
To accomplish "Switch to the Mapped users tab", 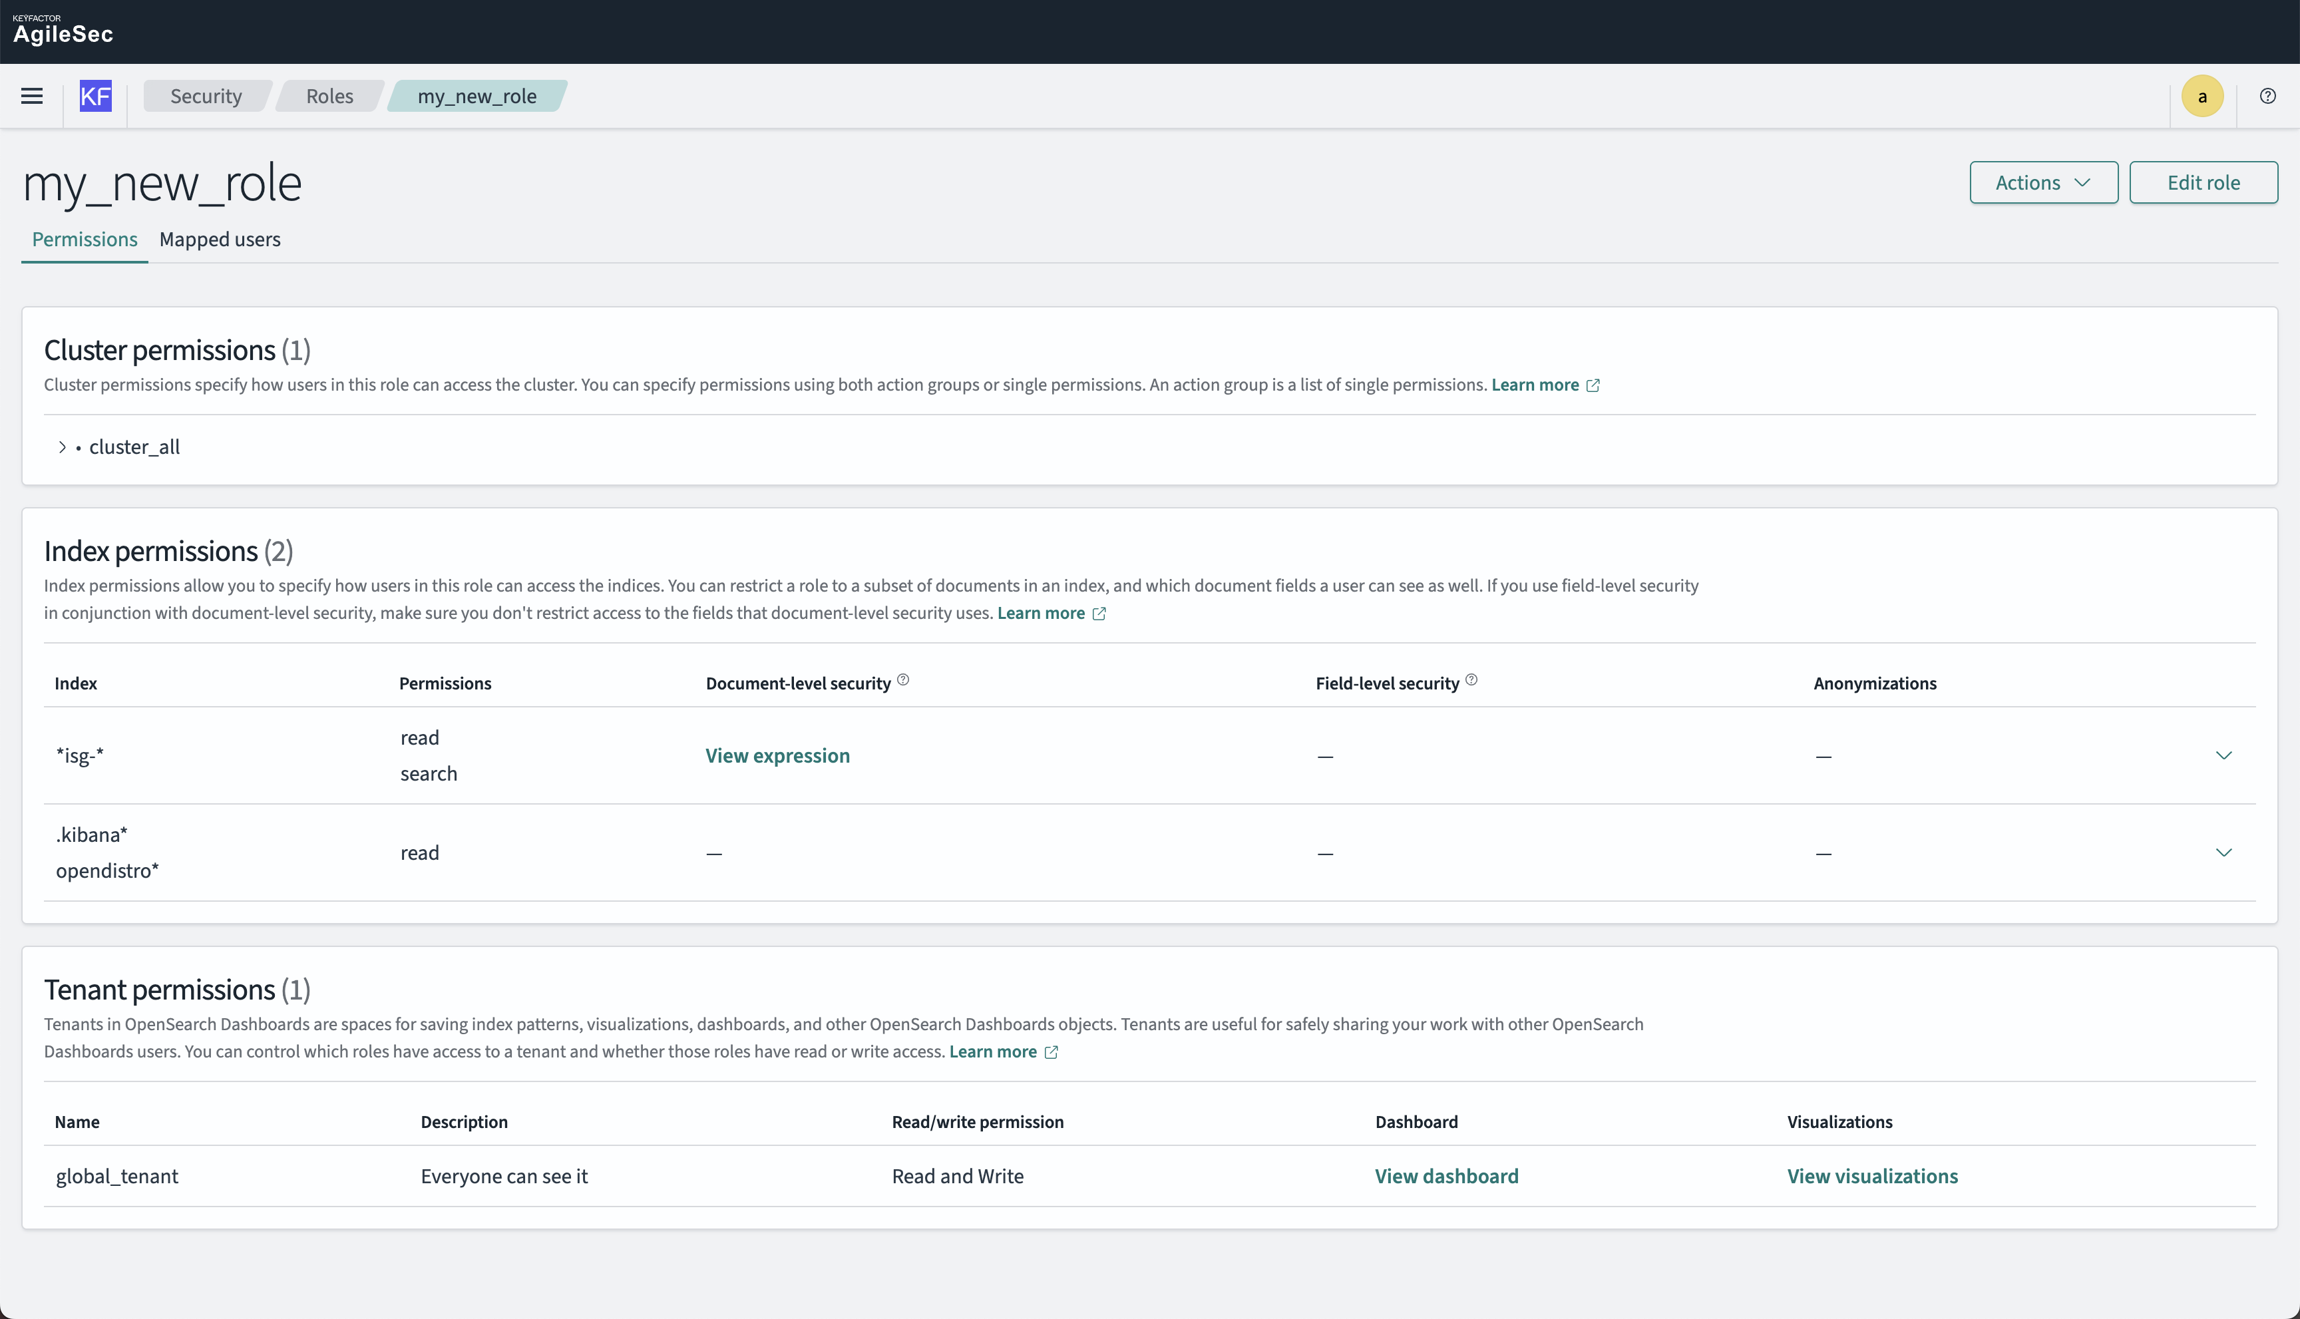I will tap(220, 240).
